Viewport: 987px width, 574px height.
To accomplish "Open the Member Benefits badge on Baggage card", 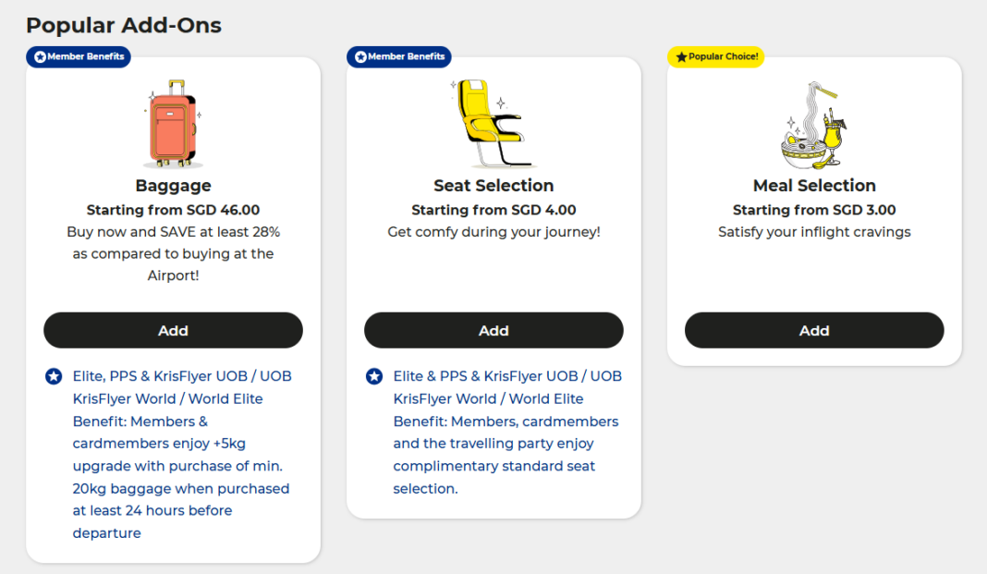I will coord(78,56).
